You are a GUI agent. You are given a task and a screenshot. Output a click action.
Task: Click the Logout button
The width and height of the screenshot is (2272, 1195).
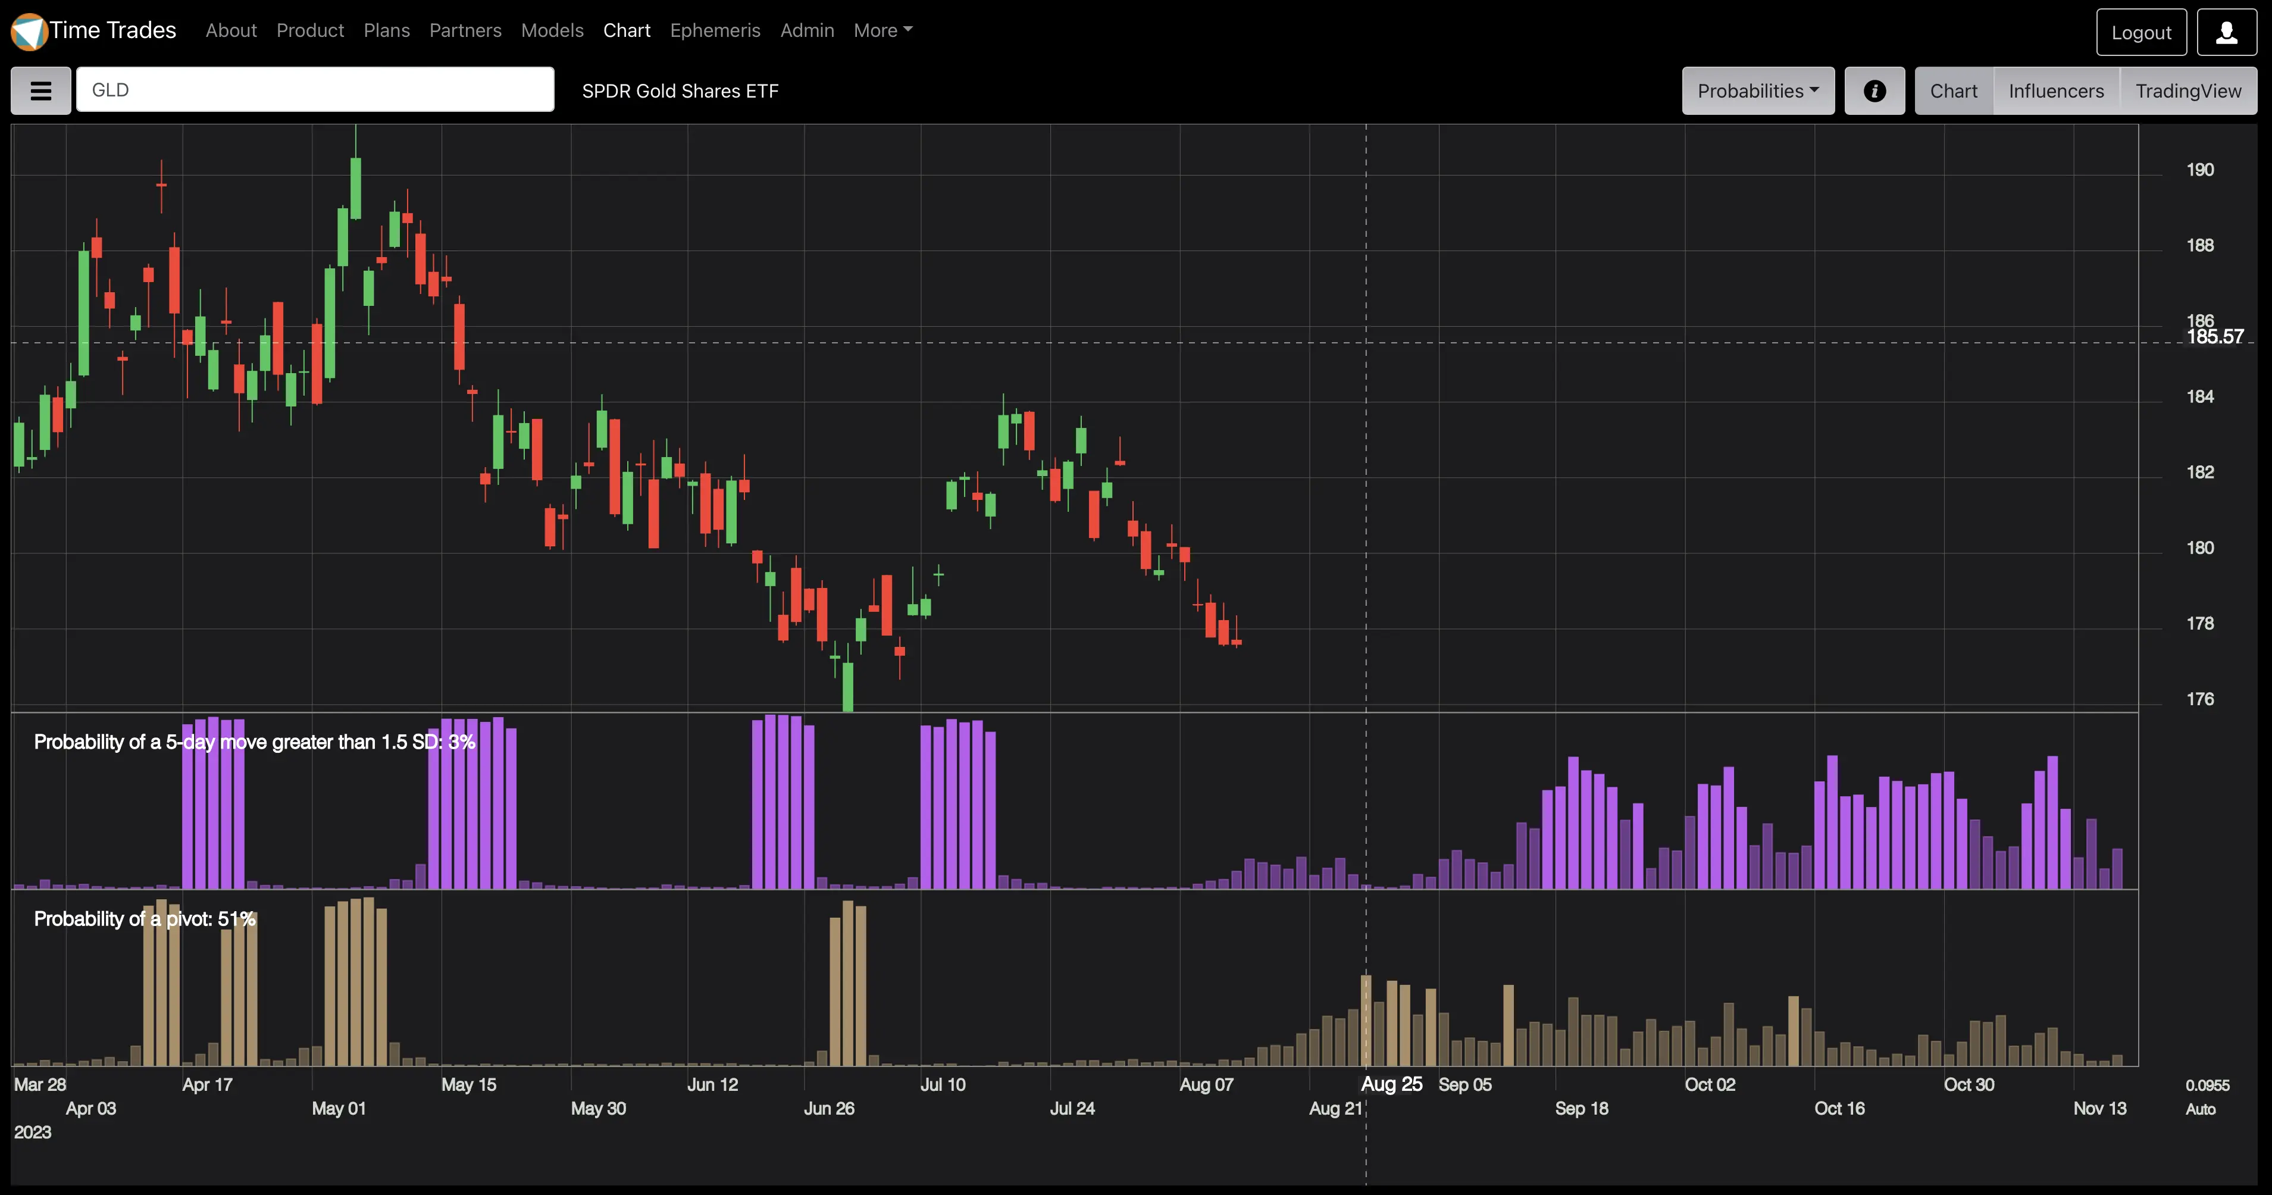pyautogui.click(x=2140, y=33)
